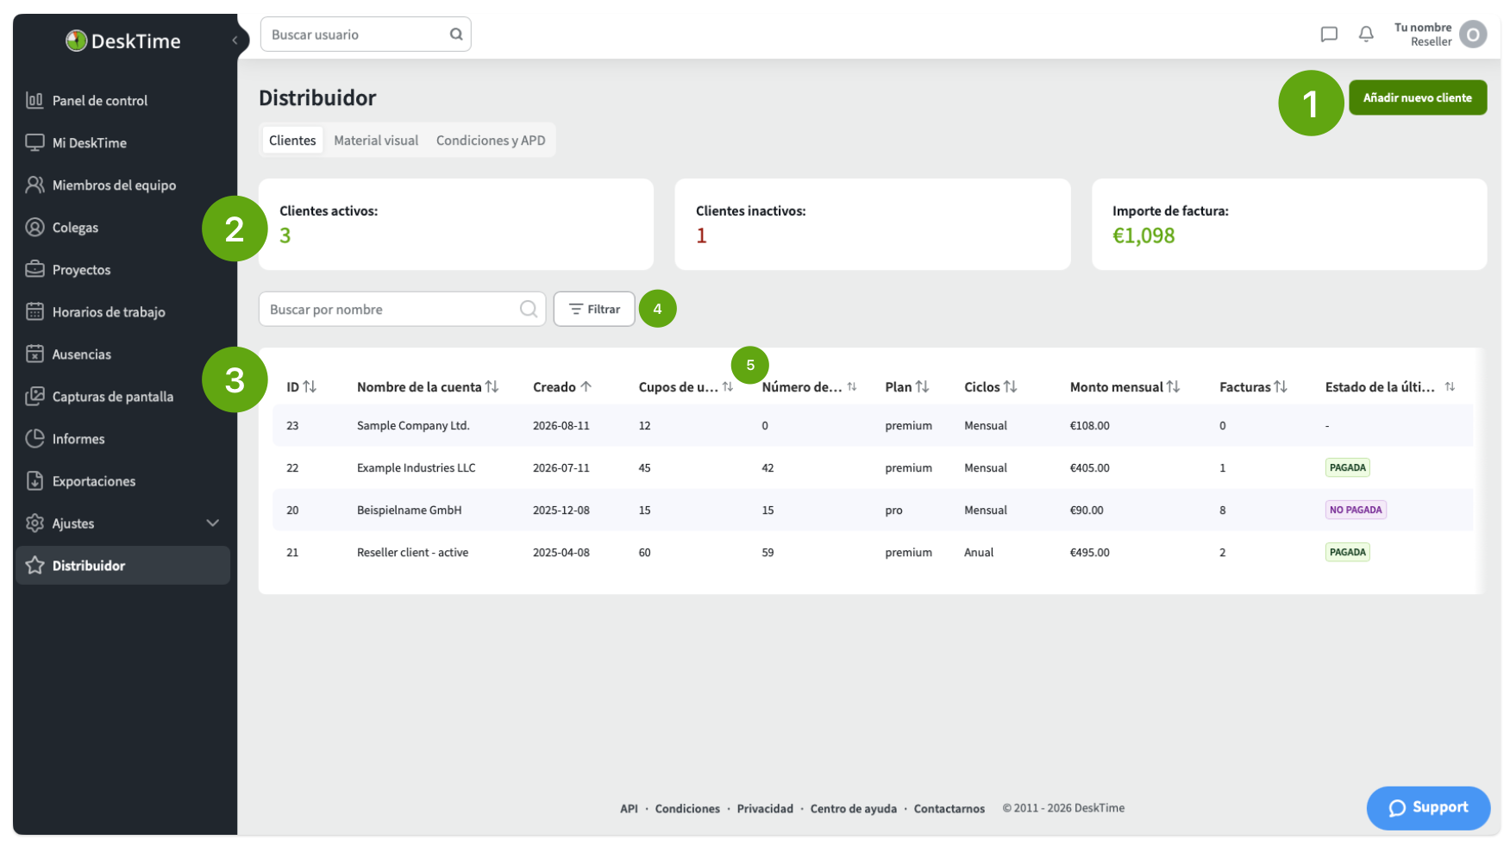Click the DeskTime logo
1510x846 pixels.
123,41
